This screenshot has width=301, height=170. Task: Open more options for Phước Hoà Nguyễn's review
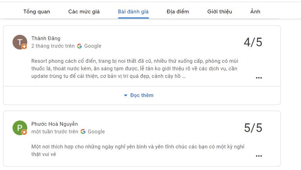click(x=259, y=156)
